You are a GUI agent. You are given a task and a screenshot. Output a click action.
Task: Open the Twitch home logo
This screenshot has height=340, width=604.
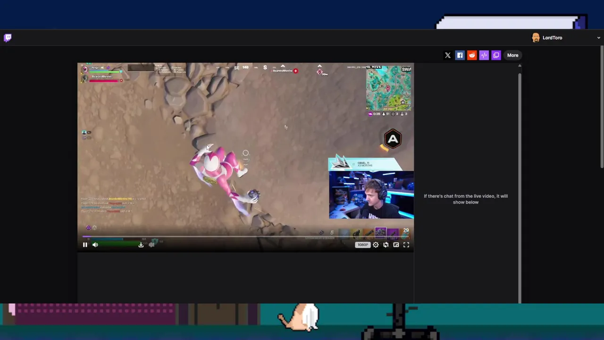(x=8, y=38)
